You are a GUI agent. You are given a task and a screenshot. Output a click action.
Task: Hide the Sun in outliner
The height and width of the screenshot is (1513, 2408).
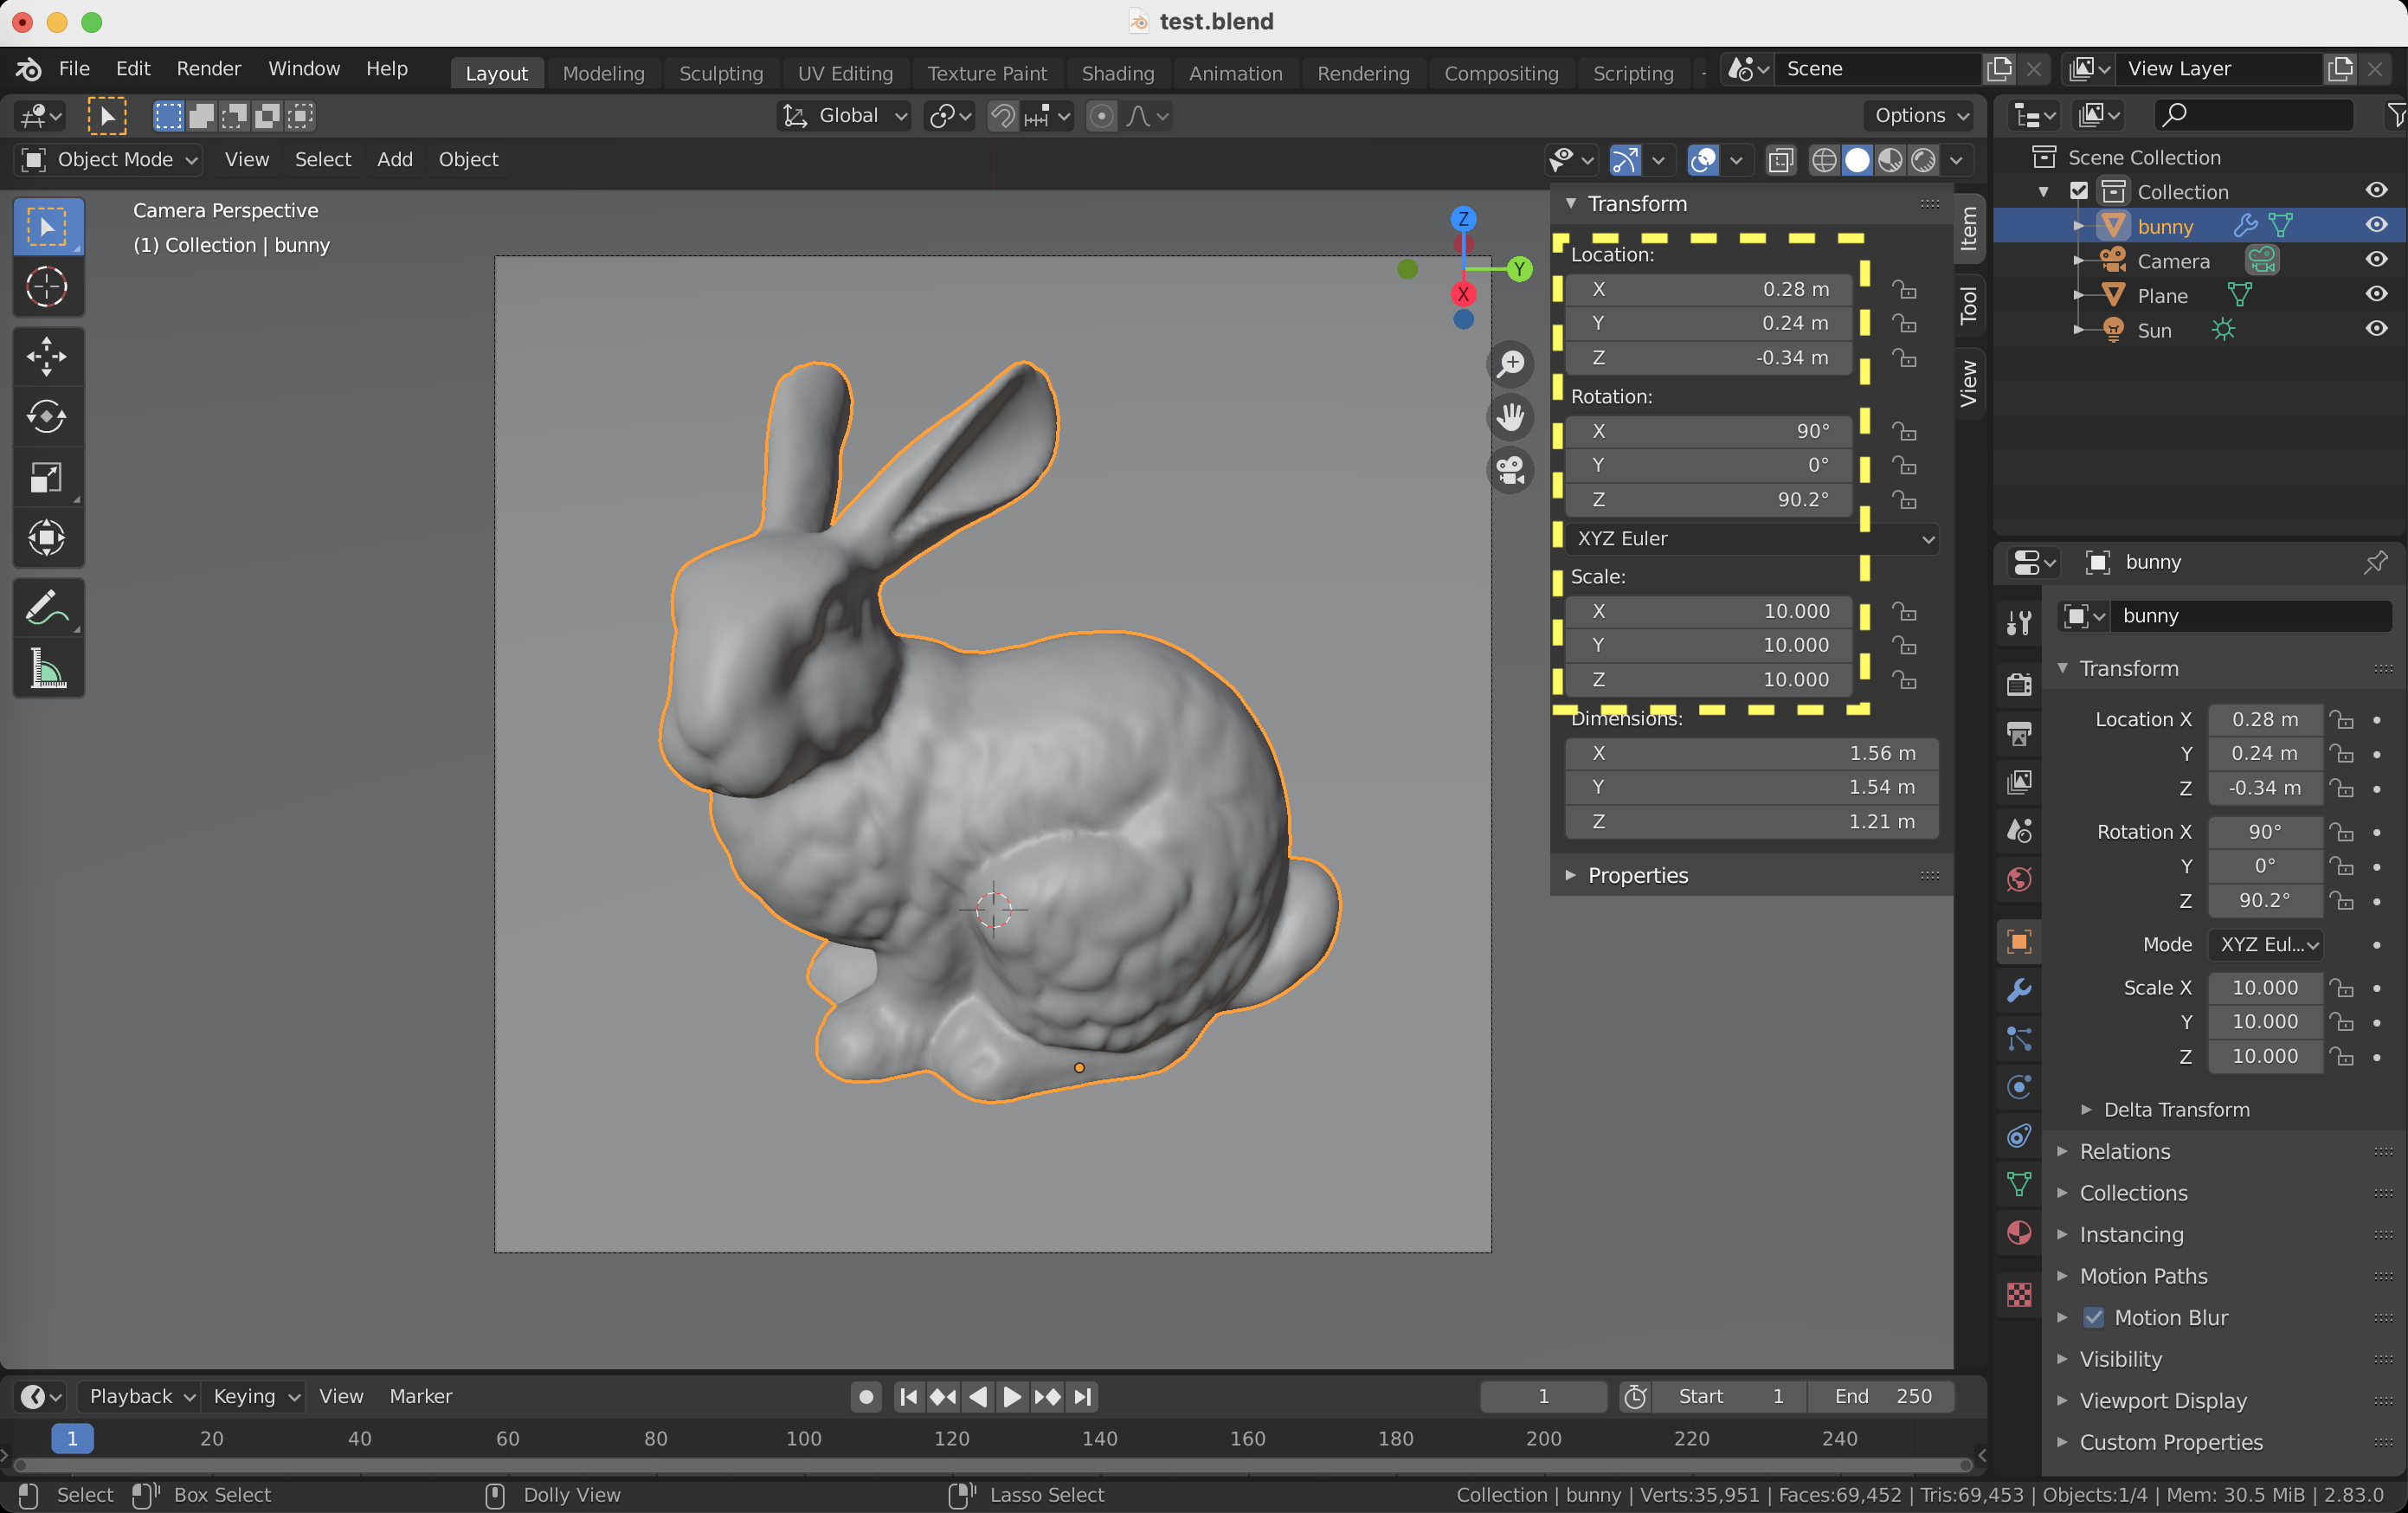(2376, 329)
